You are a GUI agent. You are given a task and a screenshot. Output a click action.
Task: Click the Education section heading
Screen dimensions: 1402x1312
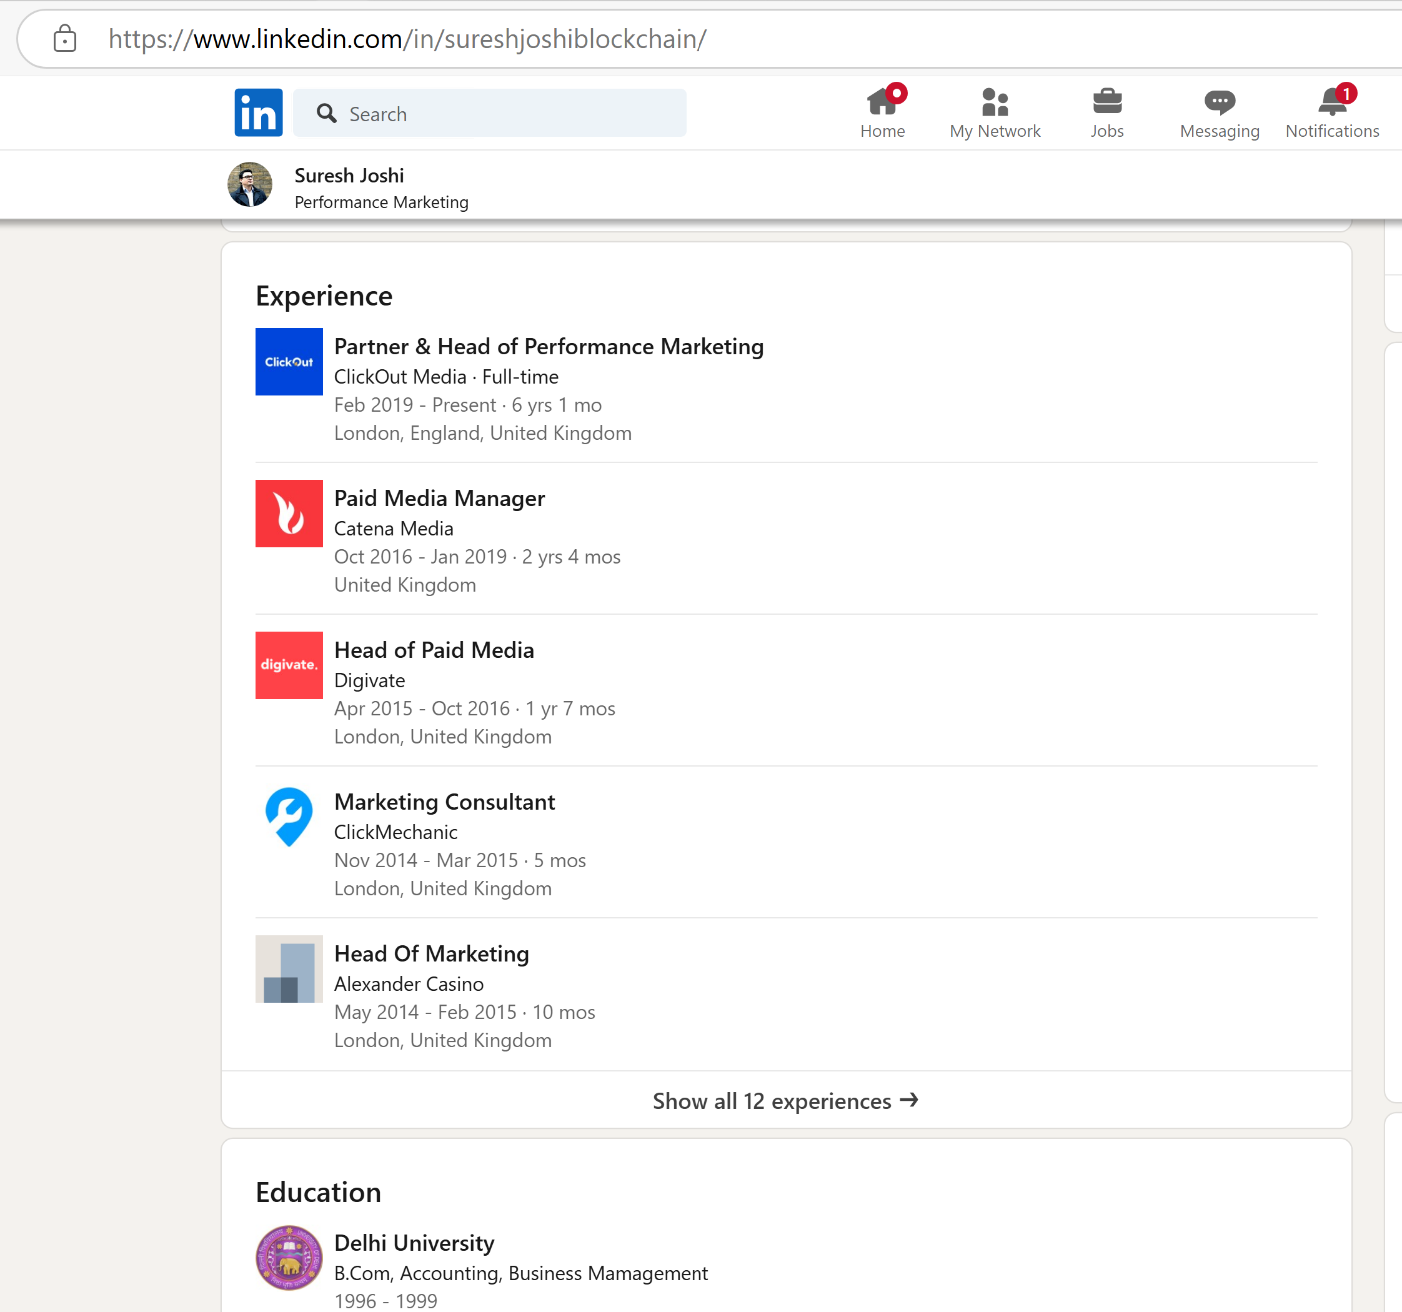click(x=318, y=1192)
